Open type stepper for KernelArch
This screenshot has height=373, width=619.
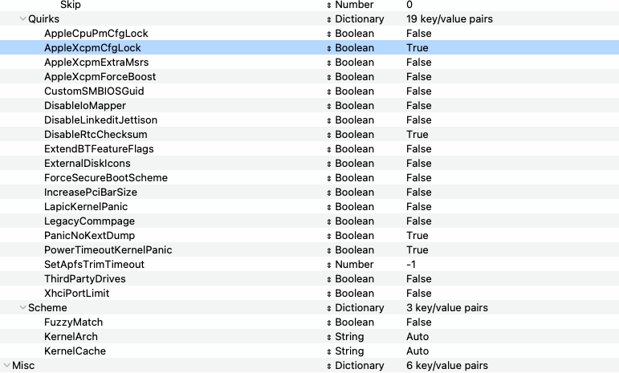coord(329,337)
